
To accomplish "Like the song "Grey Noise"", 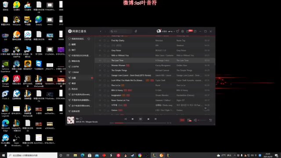I will (104, 50).
